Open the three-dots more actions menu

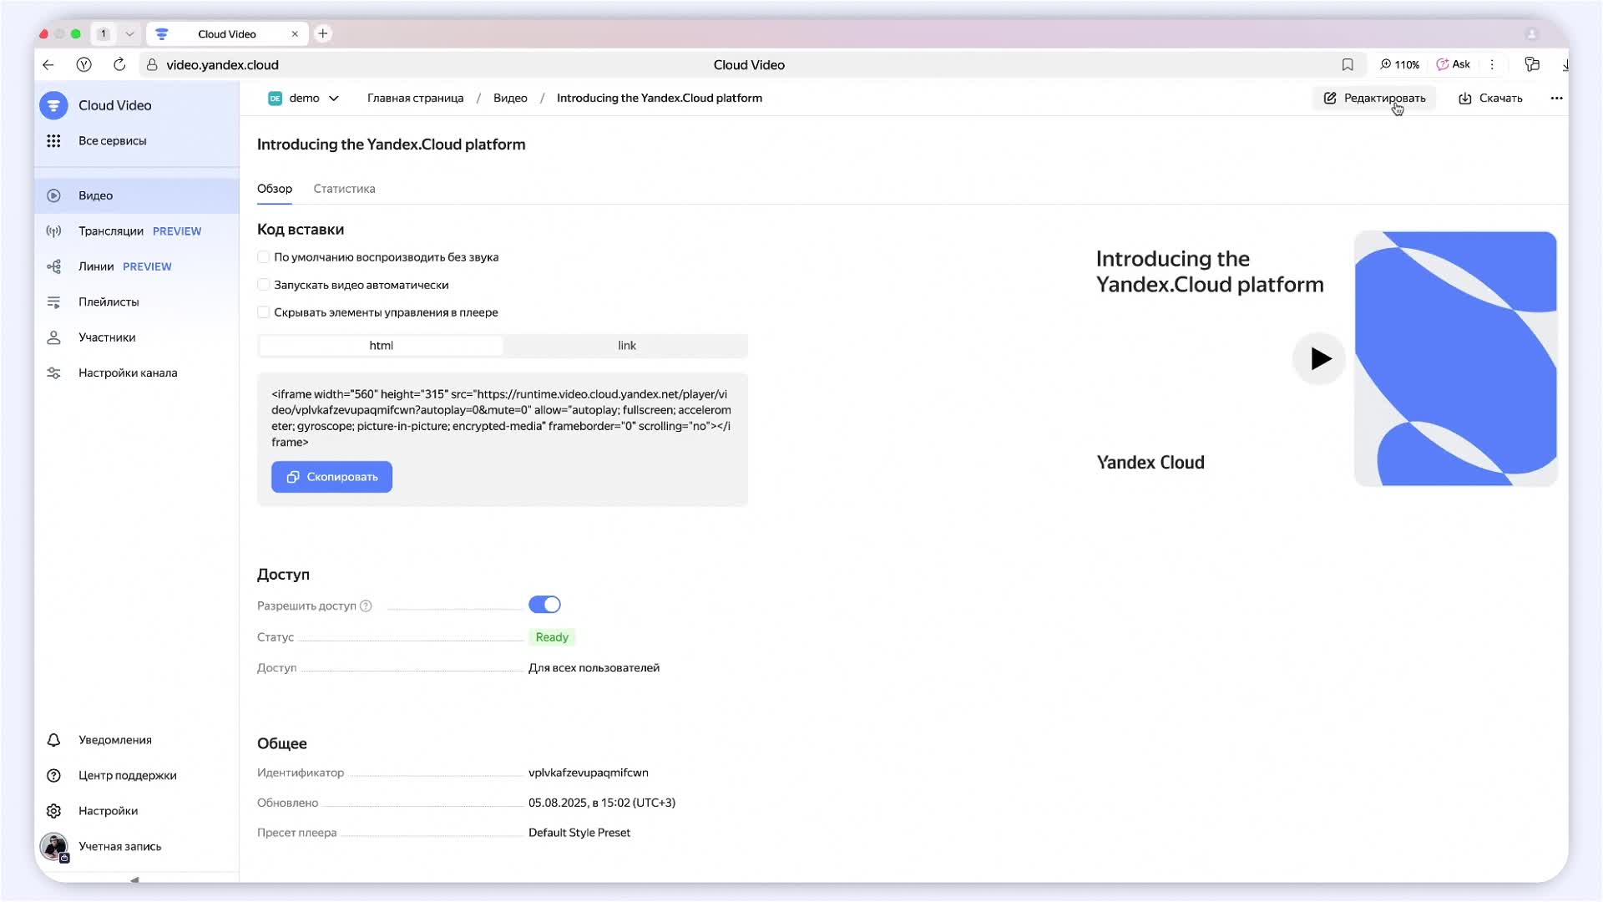pos(1556,98)
